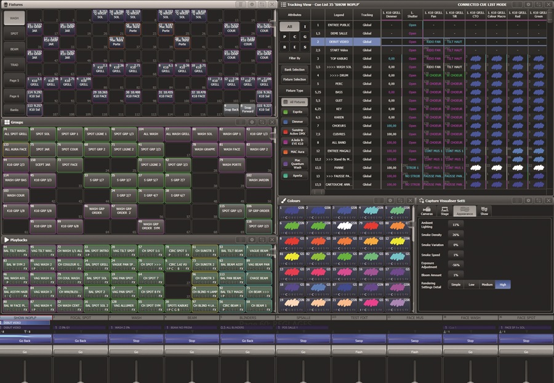554x383 pixels.
Task: Click the Ambient Lighting 11% value field
Action: point(456,225)
